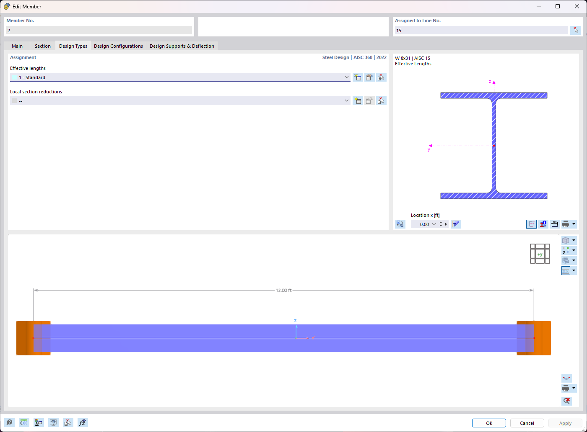Create a new local section reduction
Screen dimensions: 587x432
(358, 101)
